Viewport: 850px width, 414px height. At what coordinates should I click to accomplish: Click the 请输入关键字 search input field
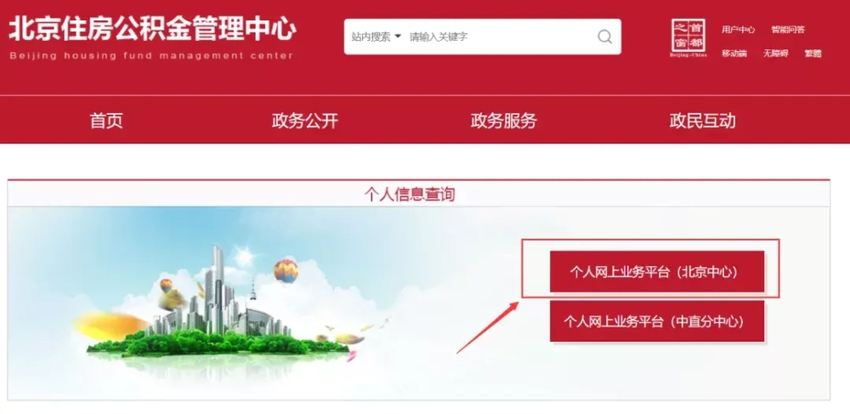(499, 37)
